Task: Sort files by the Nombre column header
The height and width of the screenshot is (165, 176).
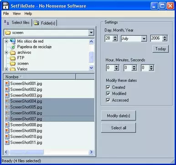Action: coord(39,77)
